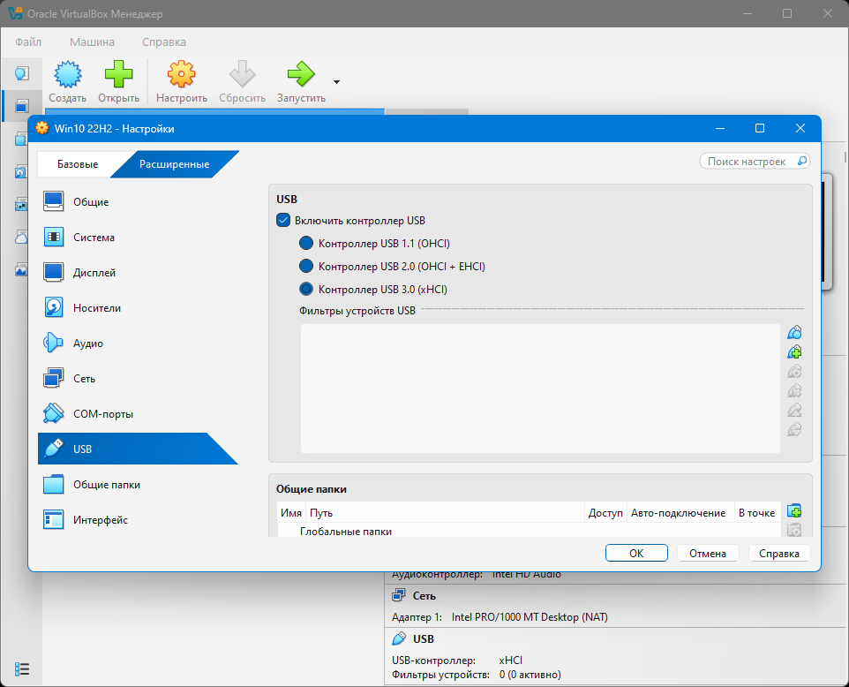
Task: Open the Справка menu
Action: click(x=164, y=42)
